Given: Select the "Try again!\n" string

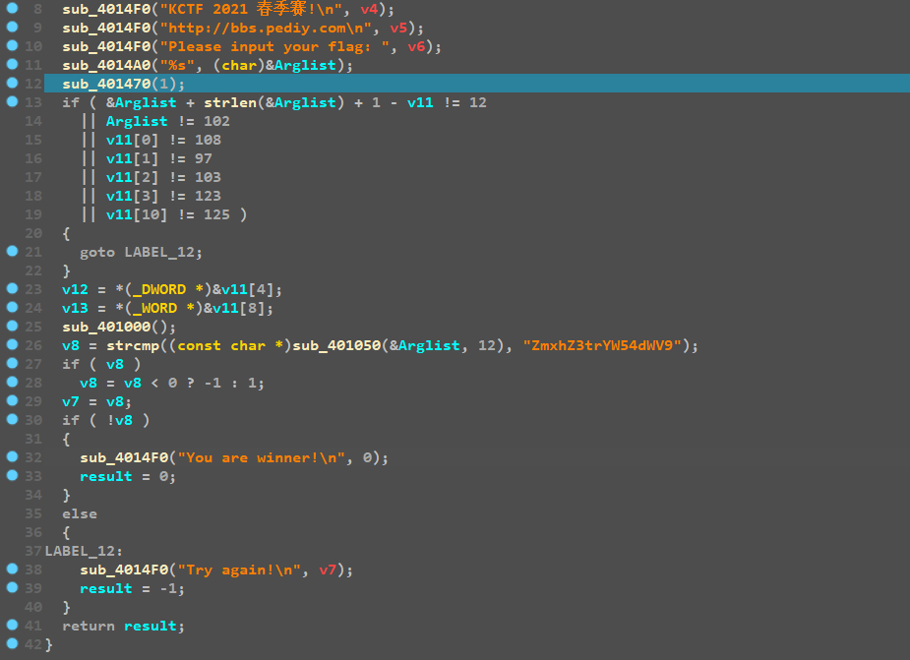Looking at the screenshot, I should point(239,570).
